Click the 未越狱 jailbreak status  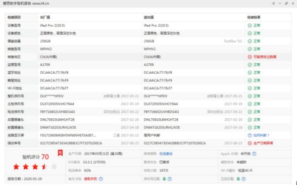click(242, 162)
